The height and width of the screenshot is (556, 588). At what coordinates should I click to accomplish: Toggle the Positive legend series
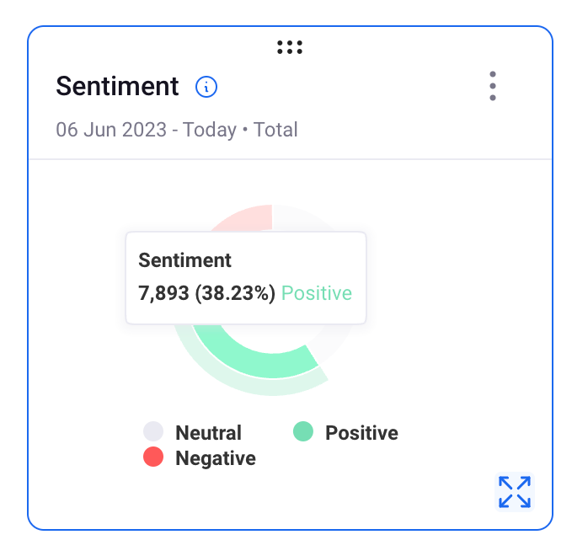pos(345,432)
